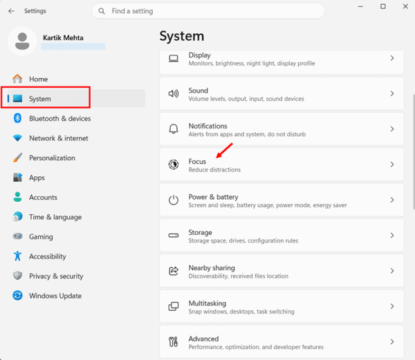
Task: Click the Accessibility figure icon
Action: [17, 256]
